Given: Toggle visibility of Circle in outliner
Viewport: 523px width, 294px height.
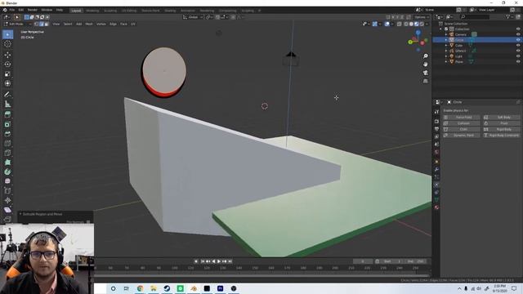Looking at the screenshot, I should (x=518, y=40).
